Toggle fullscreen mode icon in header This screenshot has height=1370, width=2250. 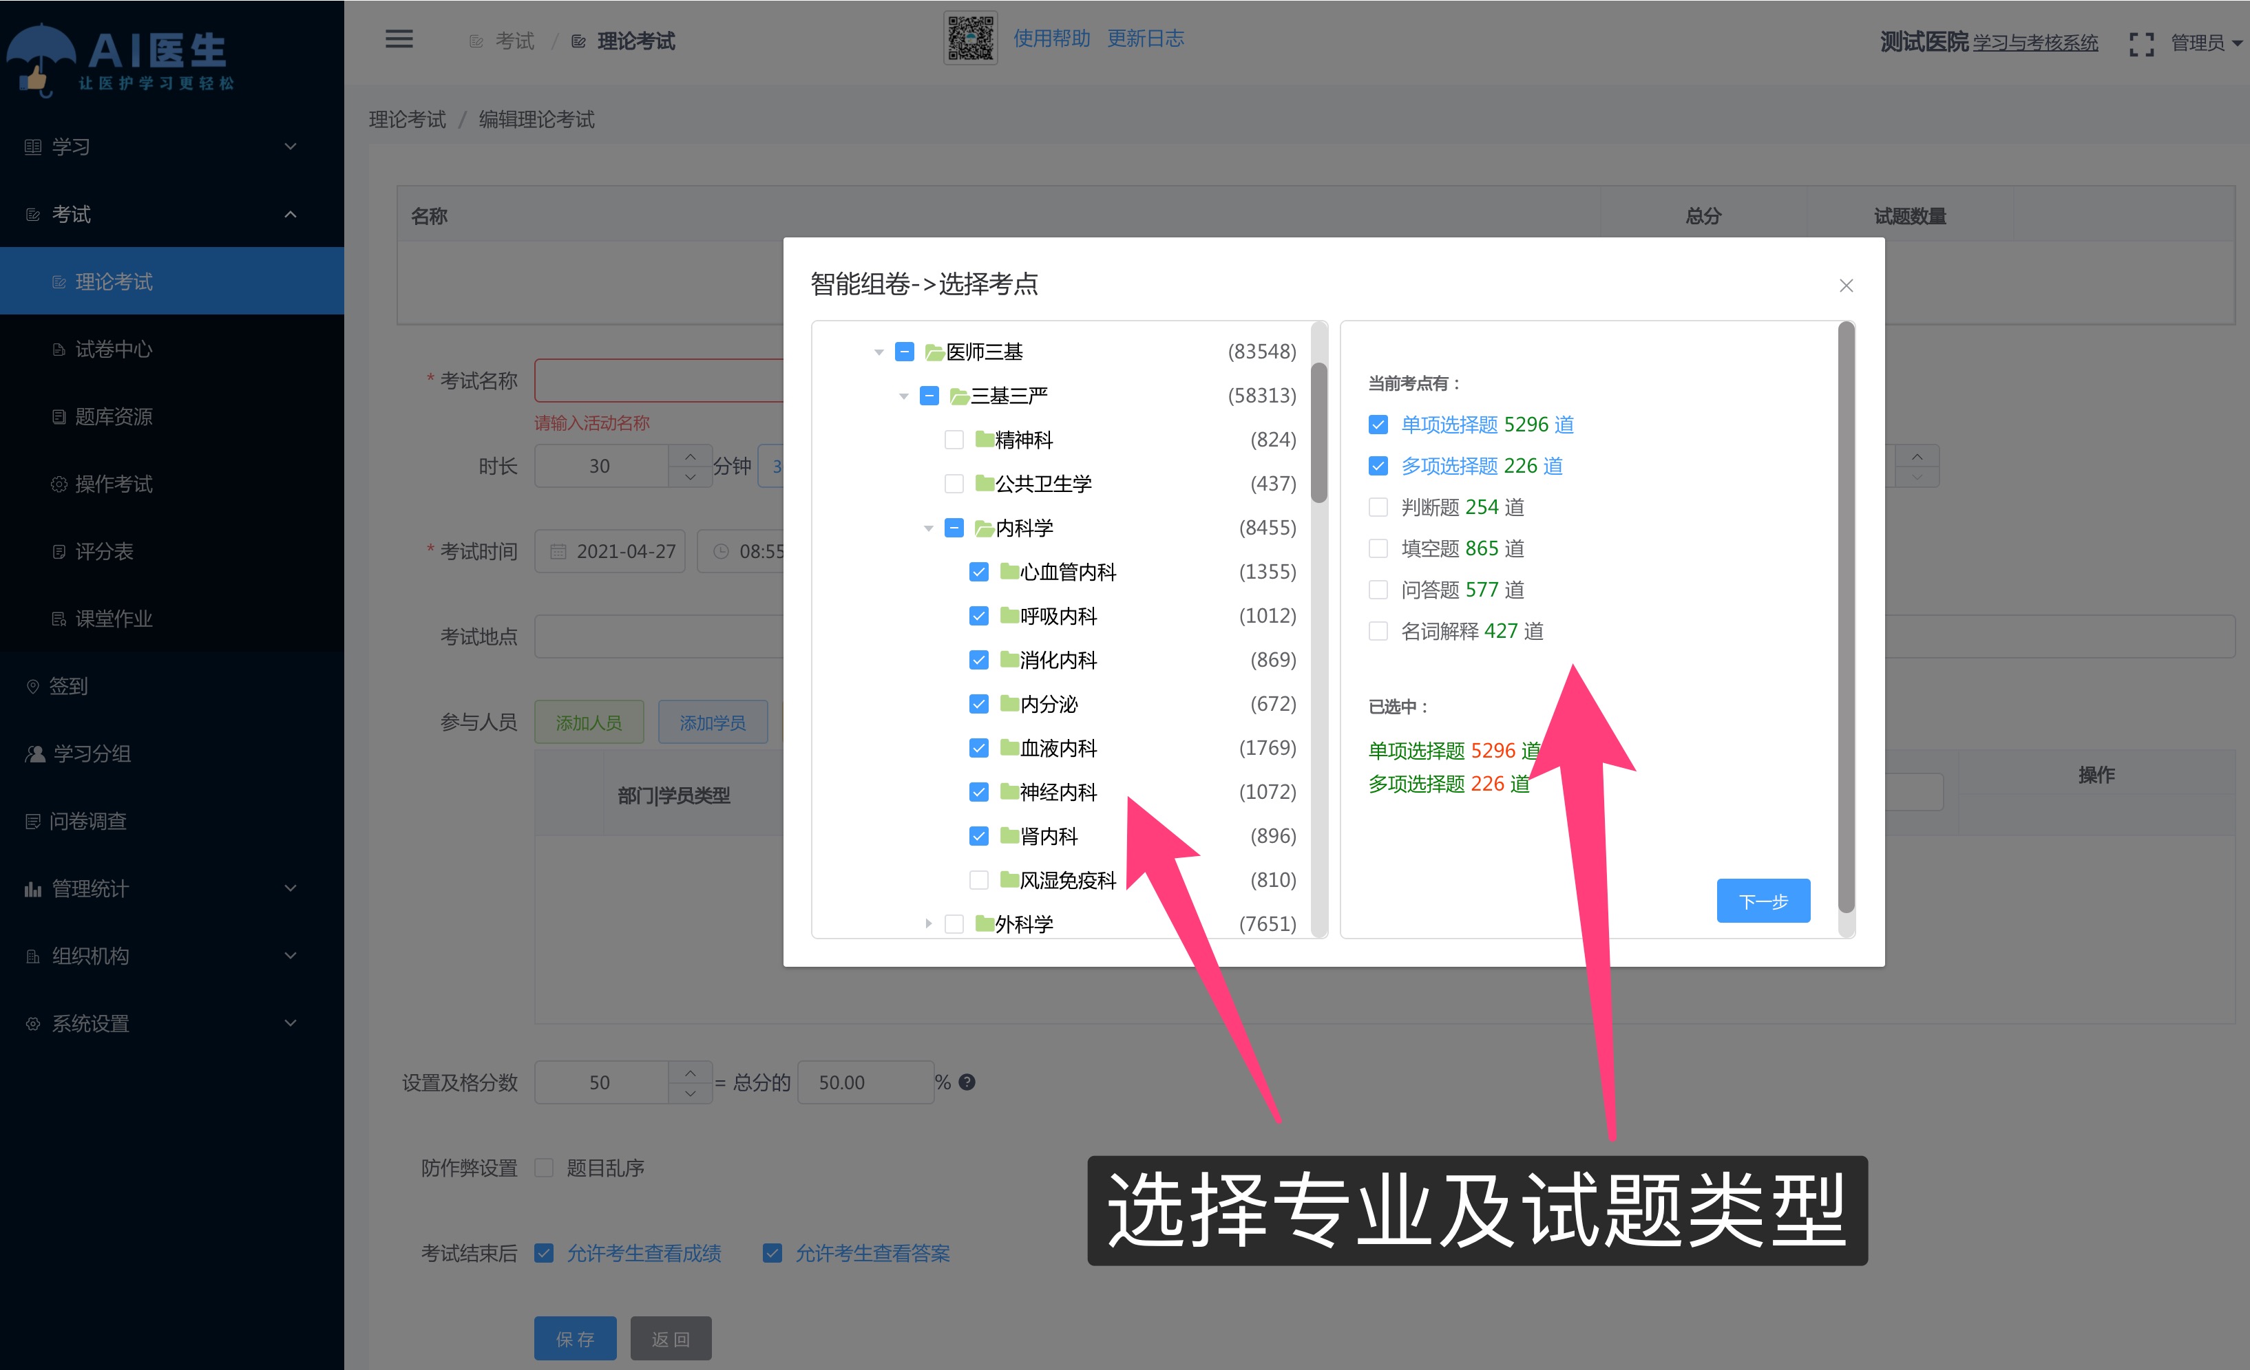click(2141, 43)
